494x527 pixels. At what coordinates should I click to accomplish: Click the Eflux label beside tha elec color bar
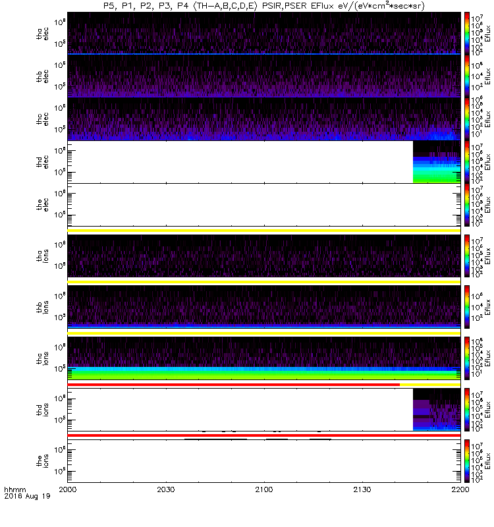[487, 34]
